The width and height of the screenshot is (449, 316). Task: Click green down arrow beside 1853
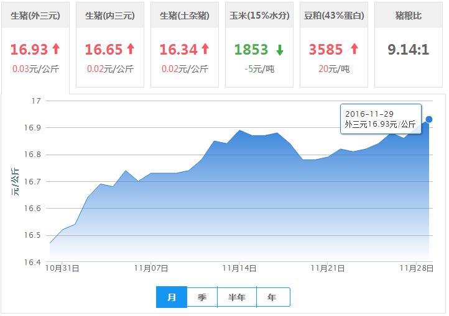tap(280, 50)
